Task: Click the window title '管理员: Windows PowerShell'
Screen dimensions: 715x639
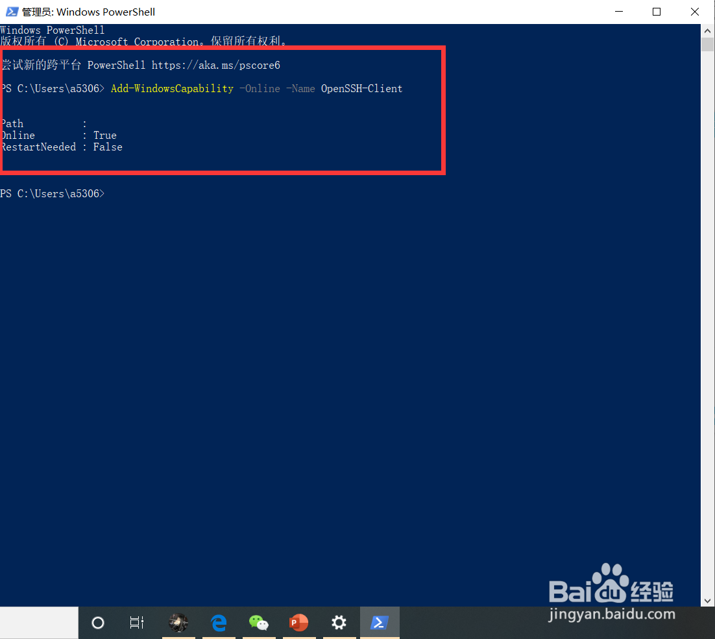Action: 88,12
